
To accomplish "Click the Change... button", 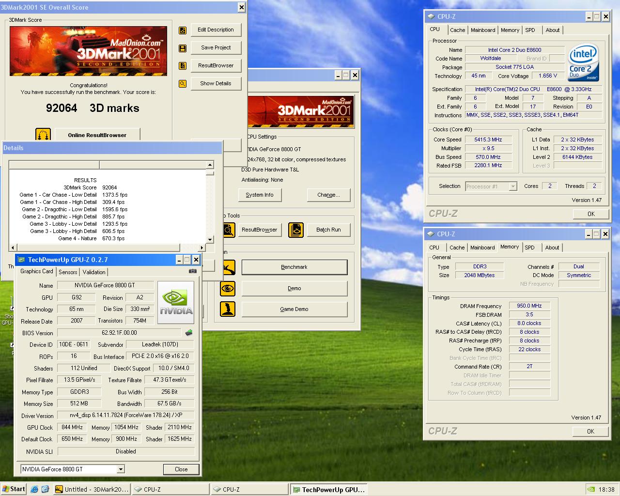I will pos(328,195).
